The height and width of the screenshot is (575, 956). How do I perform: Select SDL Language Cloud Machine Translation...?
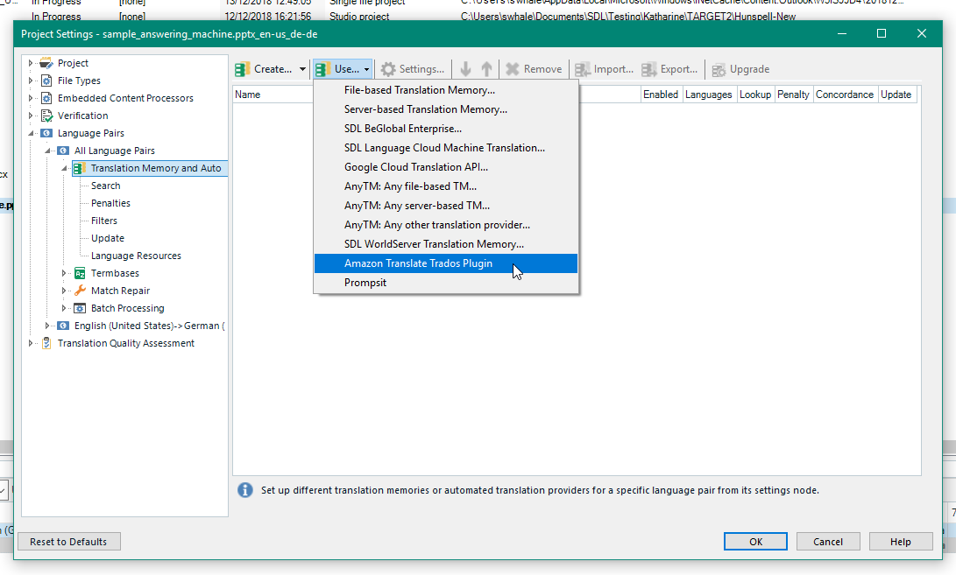click(446, 148)
